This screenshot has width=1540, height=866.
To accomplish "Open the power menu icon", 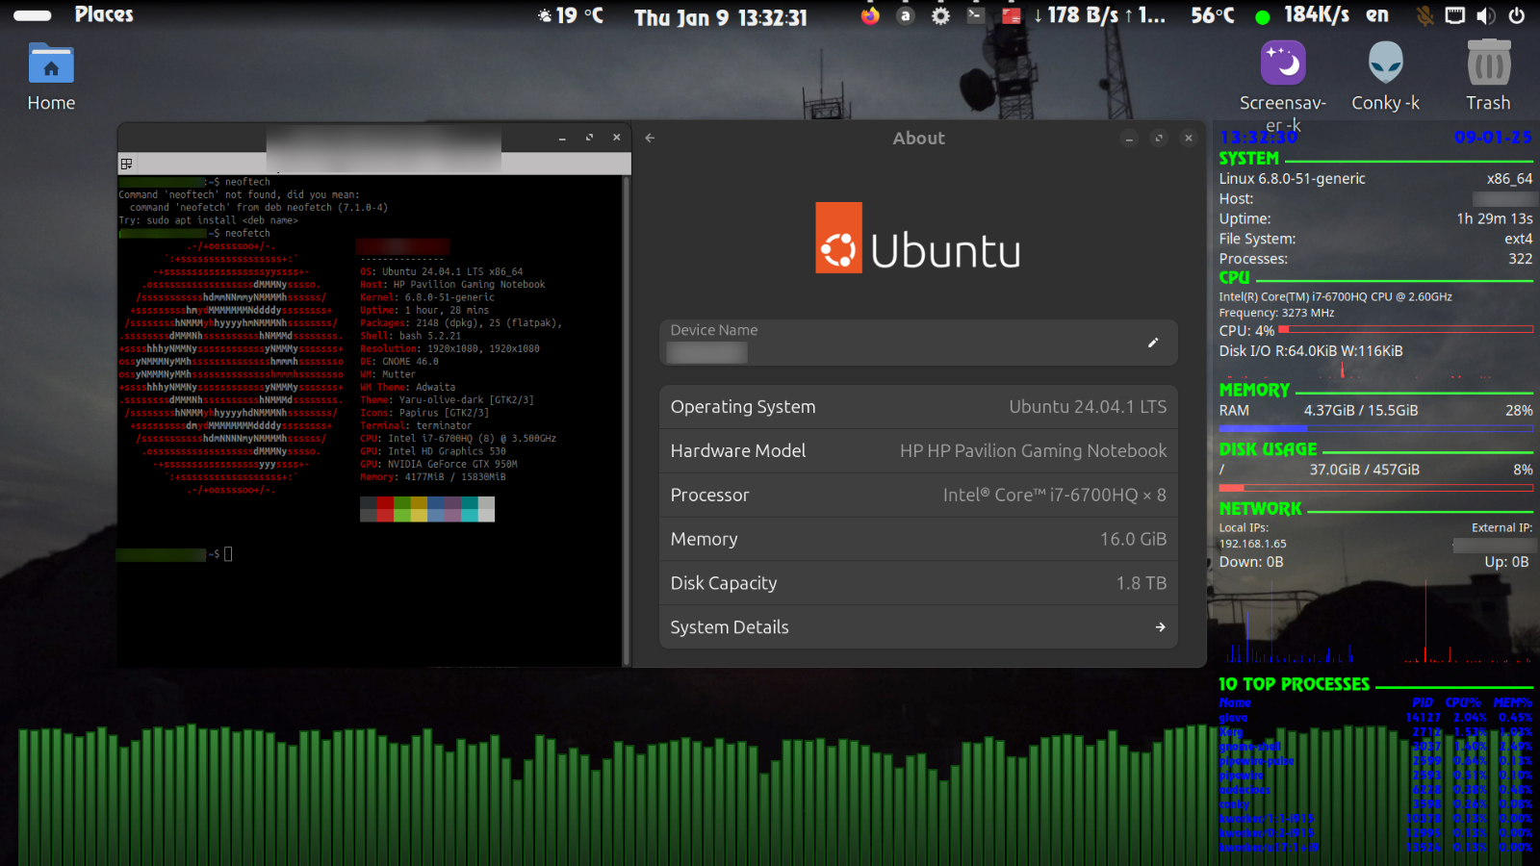I will (1516, 15).
